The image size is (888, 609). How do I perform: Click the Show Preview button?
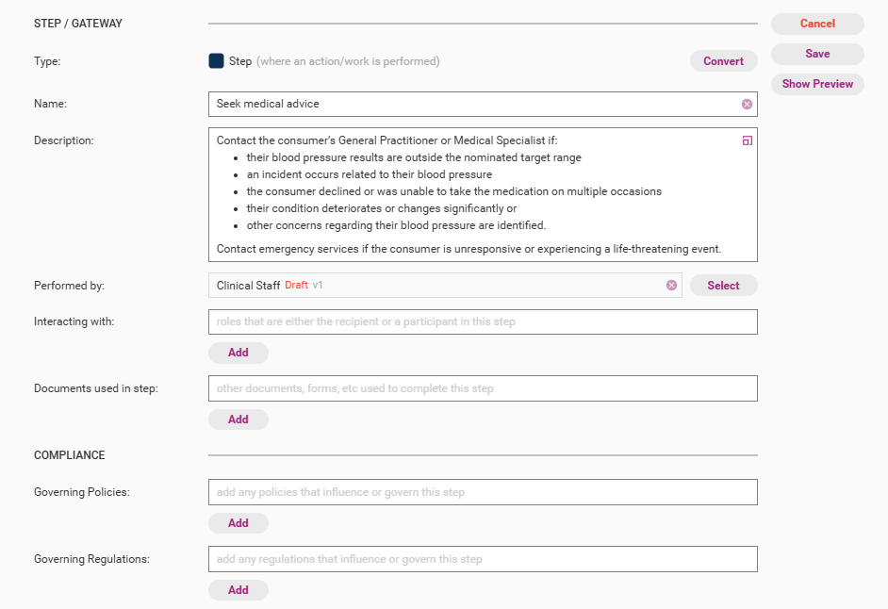(817, 84)
